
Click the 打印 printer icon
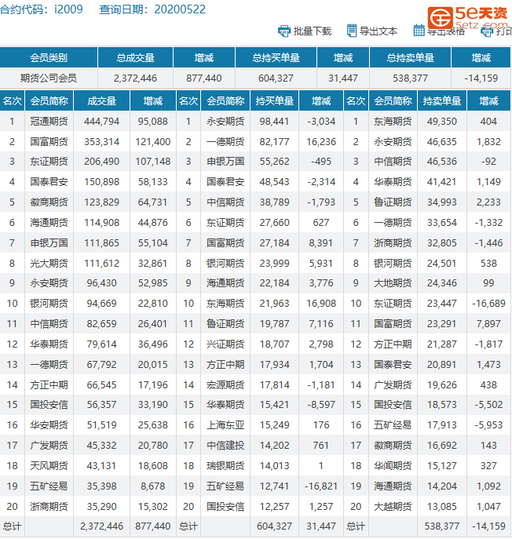(x=486, y=31)
